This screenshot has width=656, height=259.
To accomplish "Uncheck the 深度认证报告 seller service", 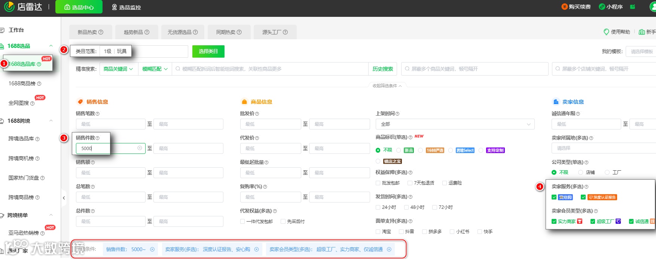I will click(583, 197).
